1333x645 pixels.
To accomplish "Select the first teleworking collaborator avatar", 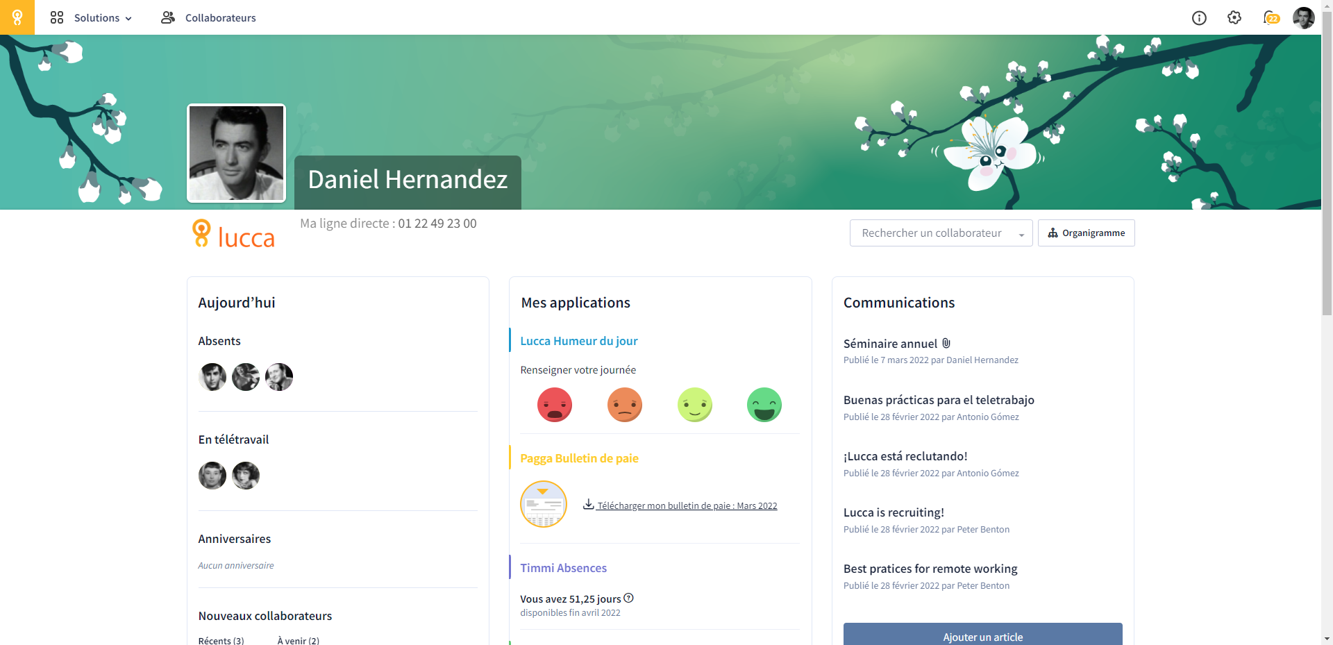I will (212, 476).
